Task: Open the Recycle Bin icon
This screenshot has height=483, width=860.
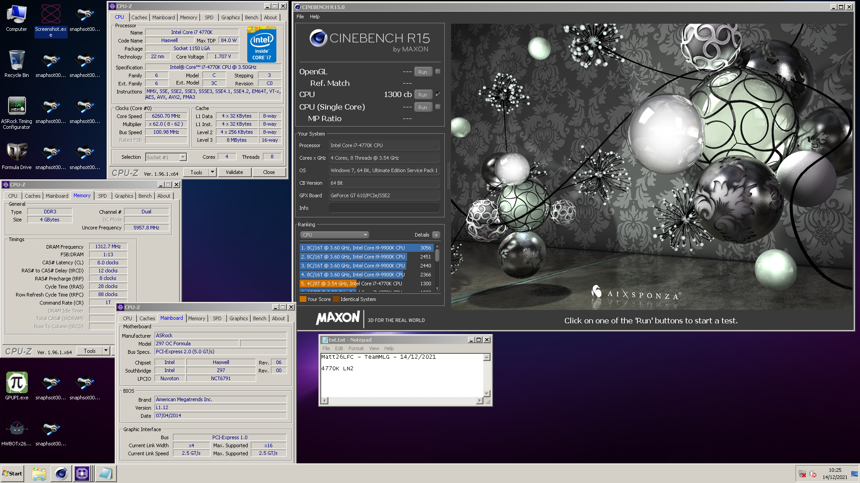Action: point(17,64)
